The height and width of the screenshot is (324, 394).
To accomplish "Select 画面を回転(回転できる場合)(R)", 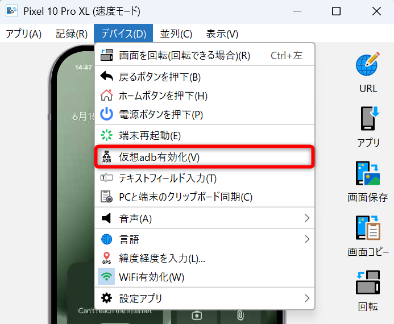I will (x=205, y=55).
